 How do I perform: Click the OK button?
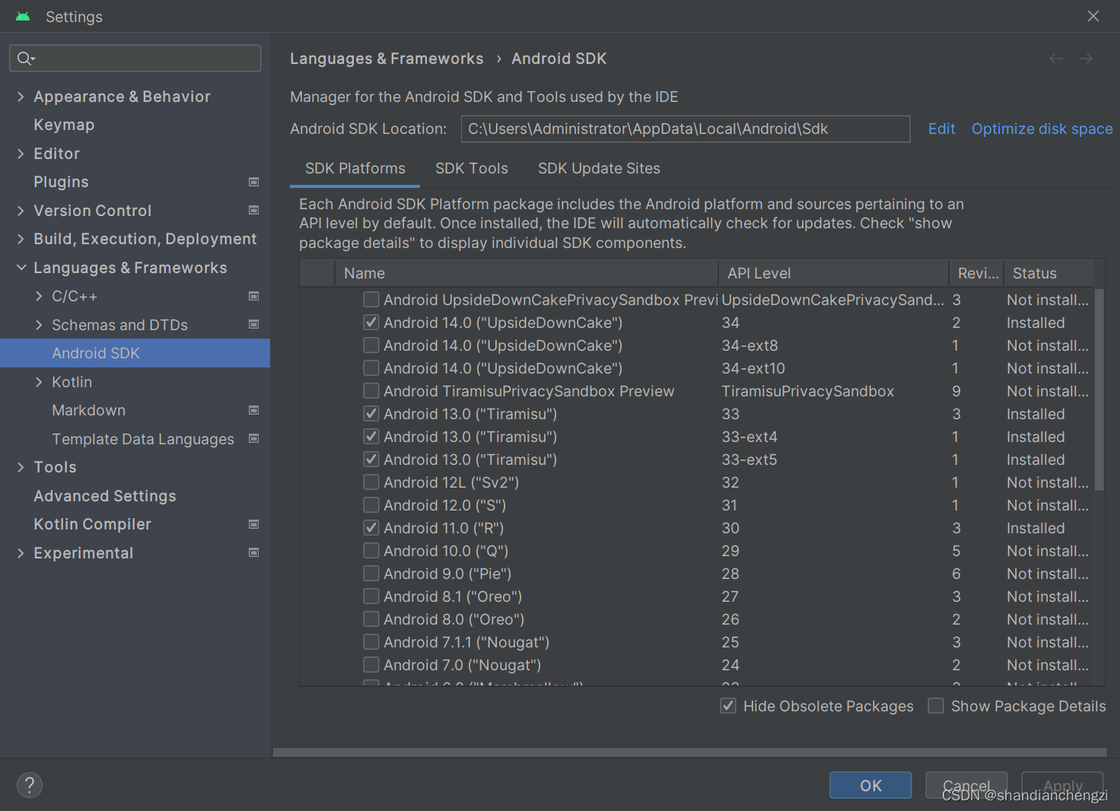coord(870,785)
